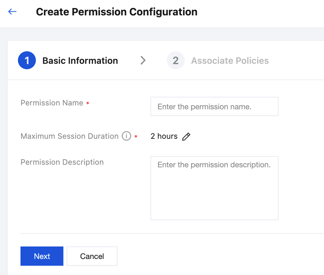Click the red asterisk beside Permission Name
The width and height of the screenshot is (324, 275).
click(88, 104)
